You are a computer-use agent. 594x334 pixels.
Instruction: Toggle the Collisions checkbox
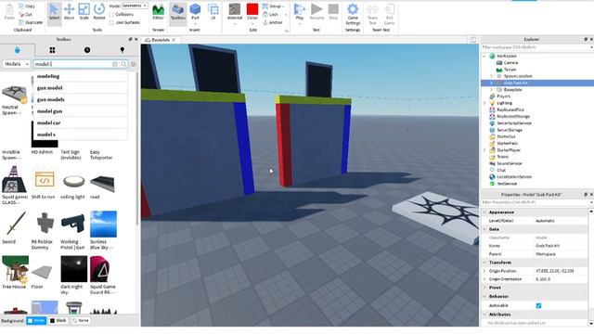coord(111,15)
